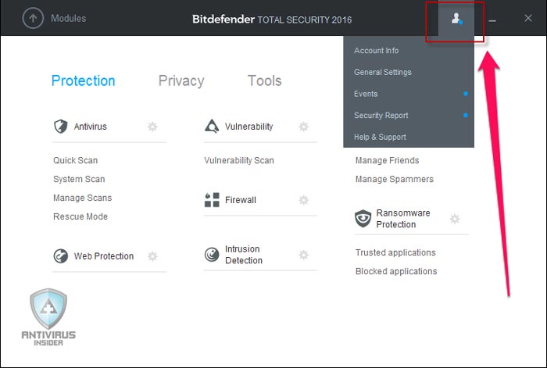Viewport: 547px width, 368px height.
Task: Run the Vulnerability Scan link
Action: (239, 160)
